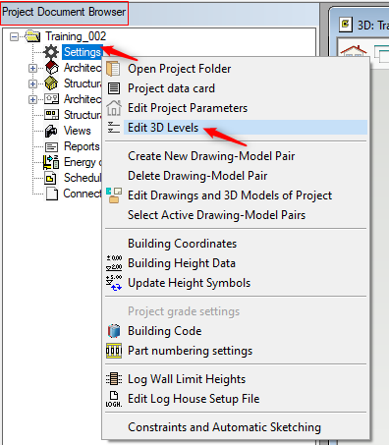The width and height of the screenshot is (389, 445).
Task: Click the Edit Log House Setup File icon
Action: (114, 399)
